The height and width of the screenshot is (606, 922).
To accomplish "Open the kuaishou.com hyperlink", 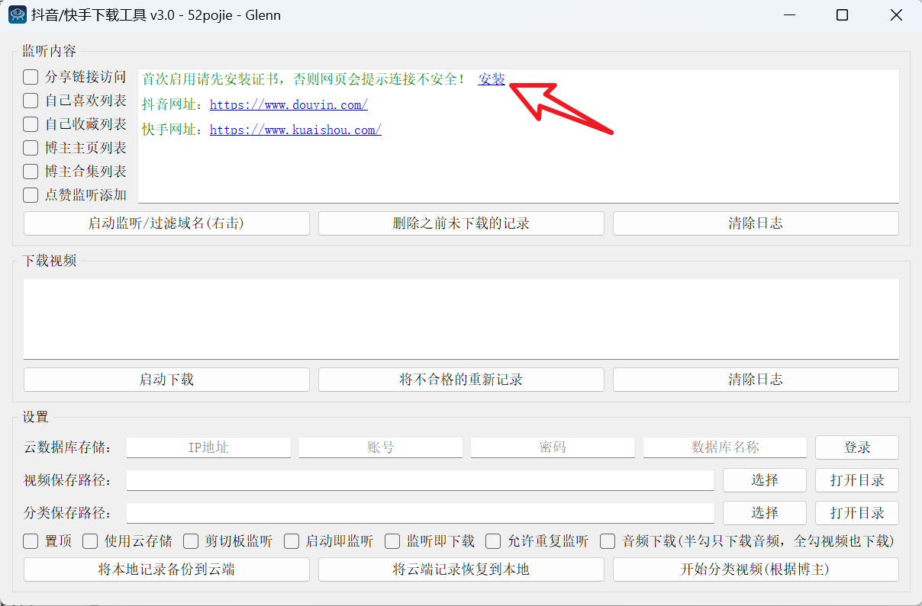I will click(x=295, y=130).
